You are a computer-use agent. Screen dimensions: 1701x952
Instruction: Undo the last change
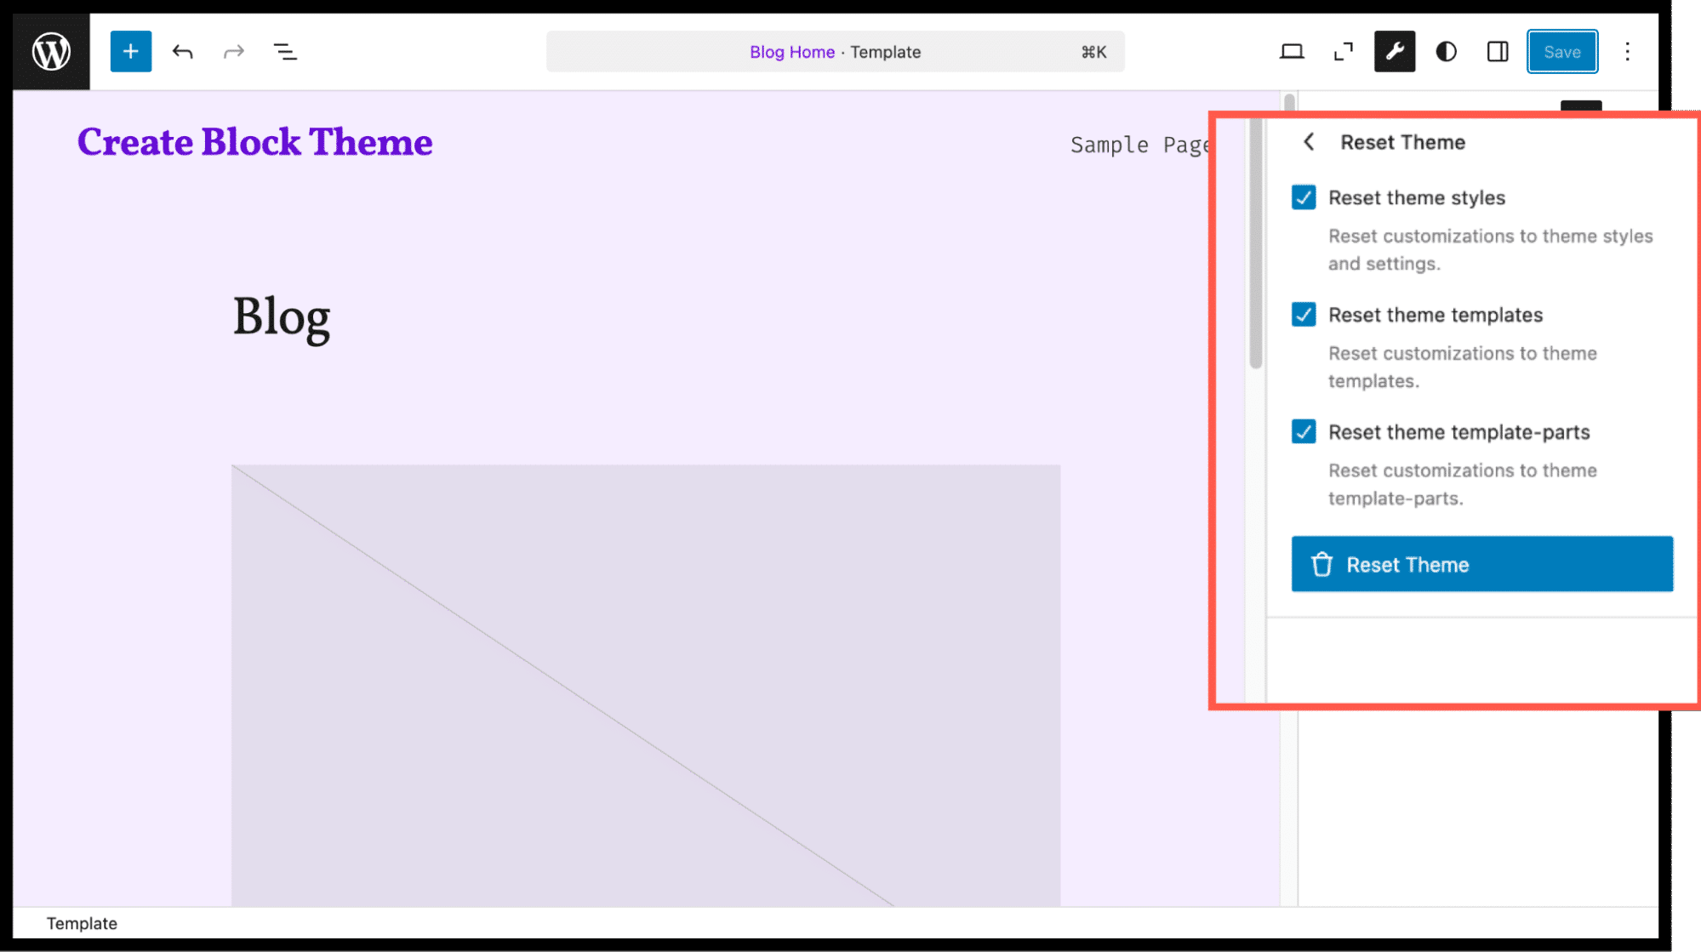[x=182, y=52]
